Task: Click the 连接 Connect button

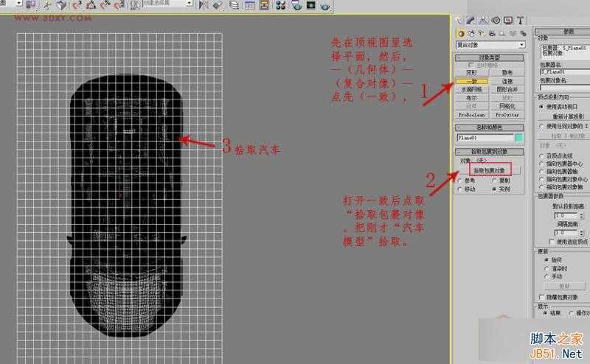Action: 507,81
